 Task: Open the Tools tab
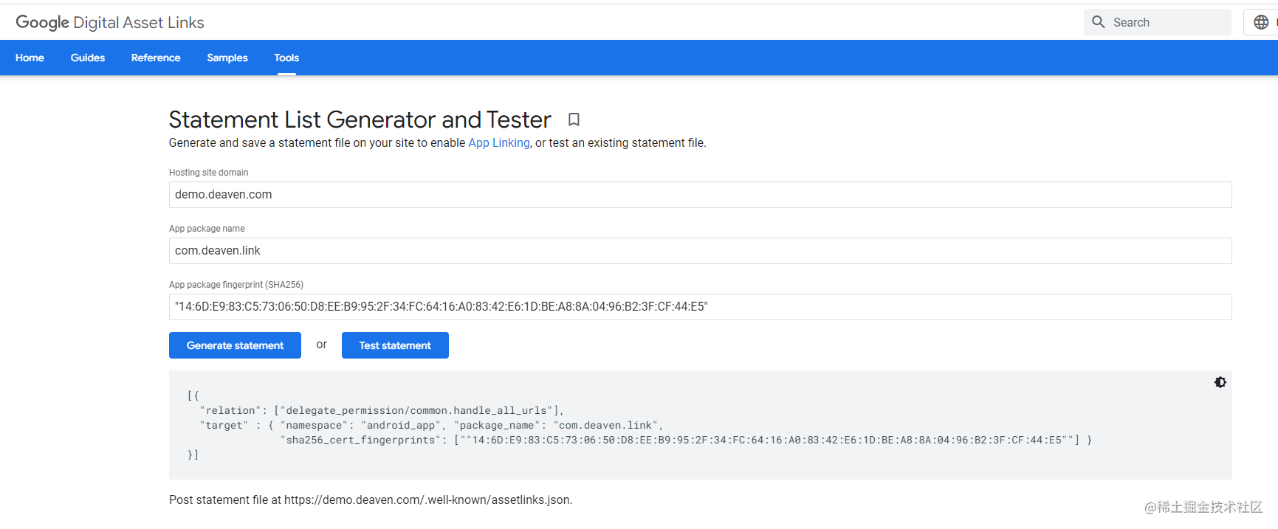coord(286,58)
